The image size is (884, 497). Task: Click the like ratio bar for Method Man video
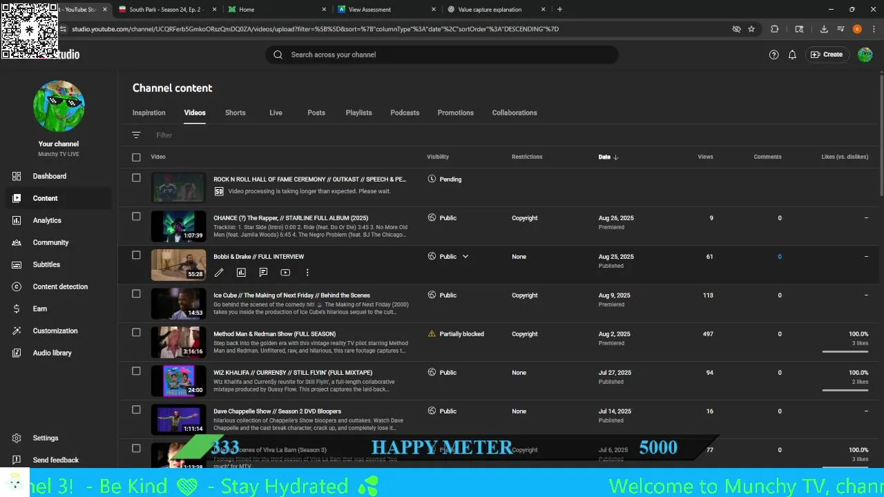845,351
